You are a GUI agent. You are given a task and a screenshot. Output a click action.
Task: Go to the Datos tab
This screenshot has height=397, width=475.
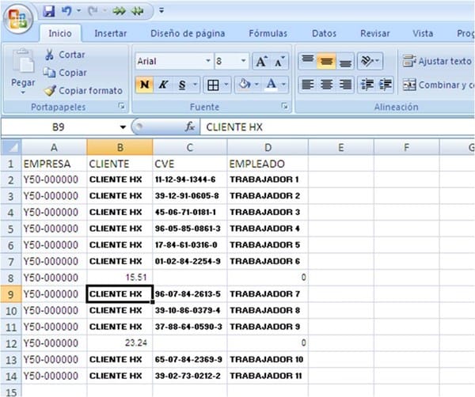click(324, 33)
